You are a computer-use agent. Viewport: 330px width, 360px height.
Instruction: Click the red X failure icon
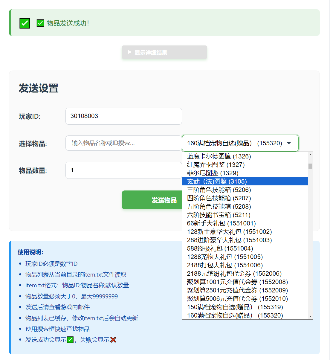[113, 340]
